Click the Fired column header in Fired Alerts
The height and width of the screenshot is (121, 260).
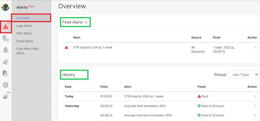216,37
